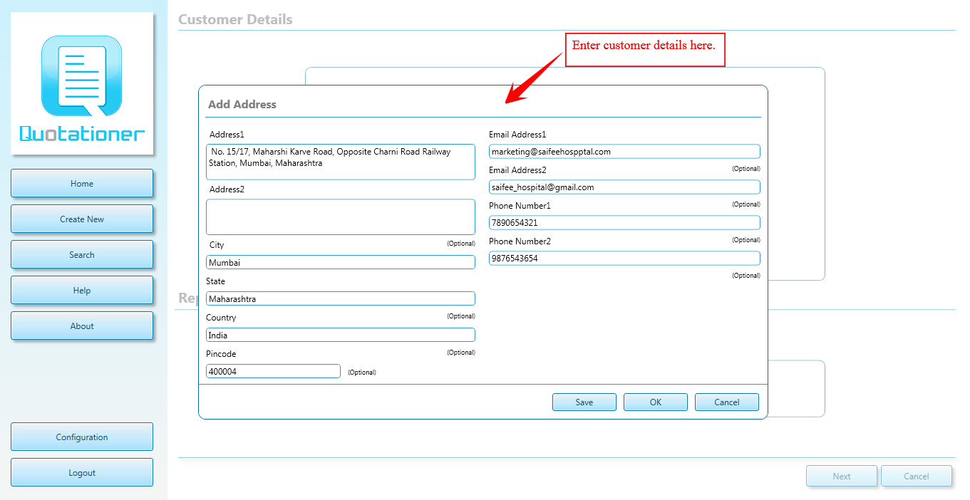Click the Phone Number1 field
Viewport: 970px width, 500px height.
pyautogui.click(x=624, y=222)
